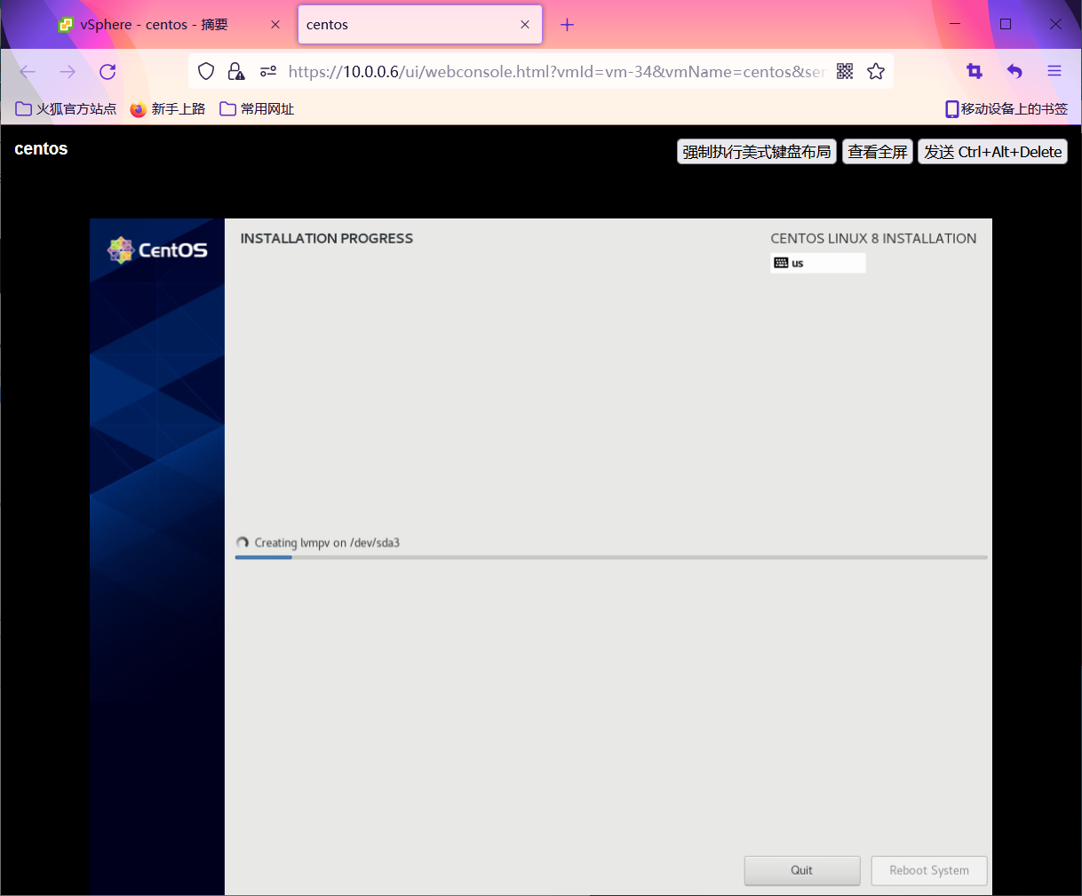The width and height of the screenshot is (1082, 896).
Task: Click the tracking protection shield icon
Action: coord(206,72)
